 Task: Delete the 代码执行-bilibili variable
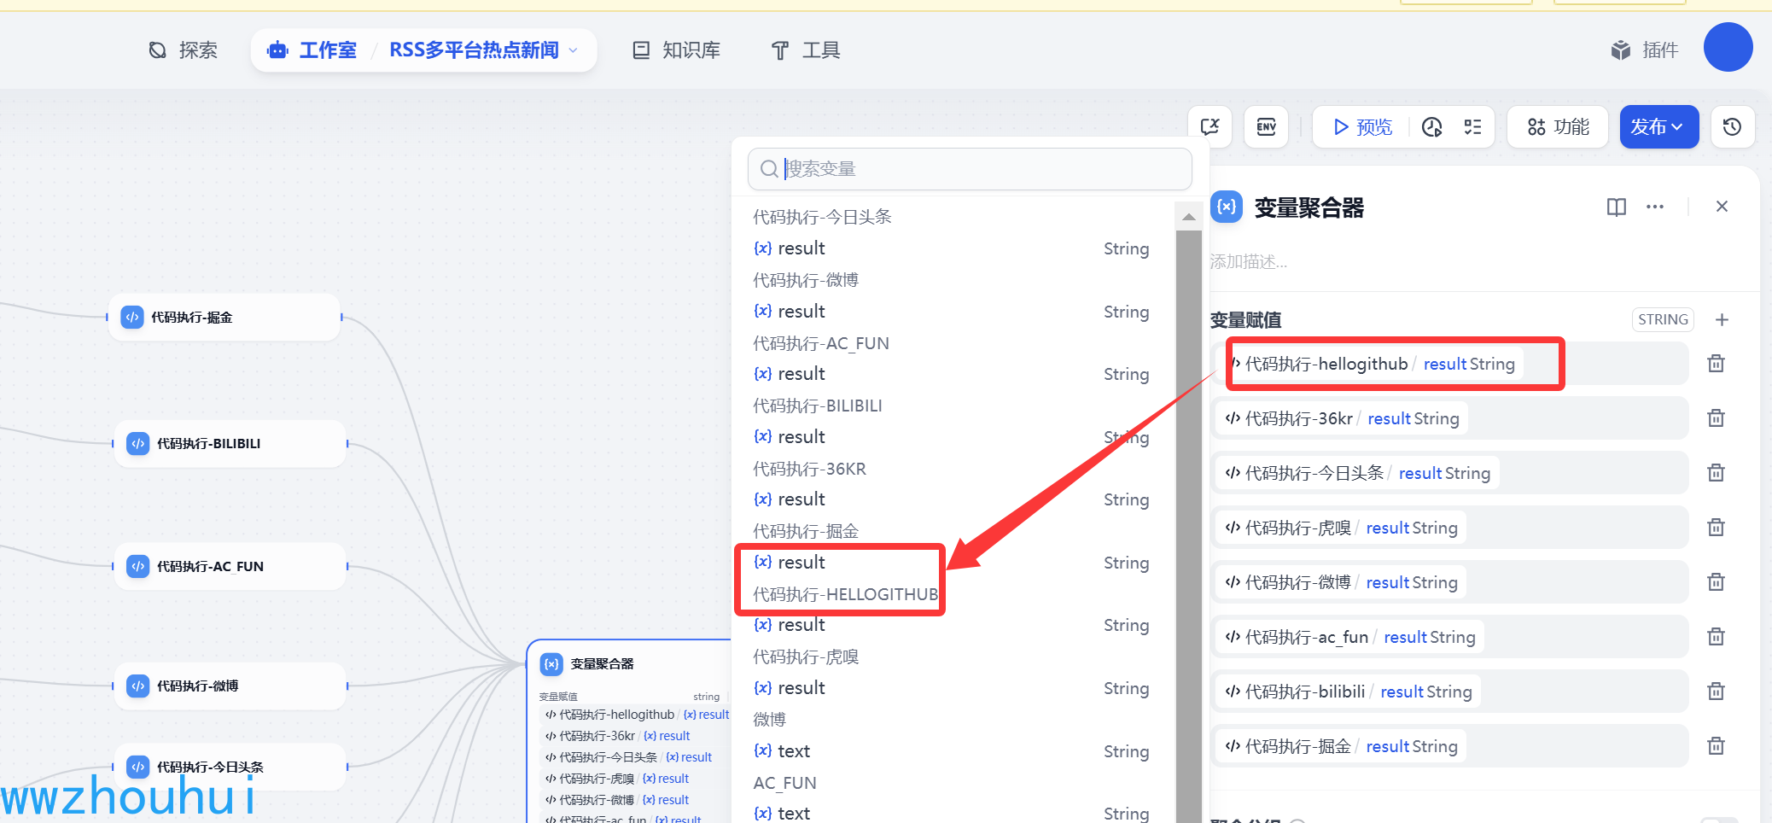coord(1716,692)
